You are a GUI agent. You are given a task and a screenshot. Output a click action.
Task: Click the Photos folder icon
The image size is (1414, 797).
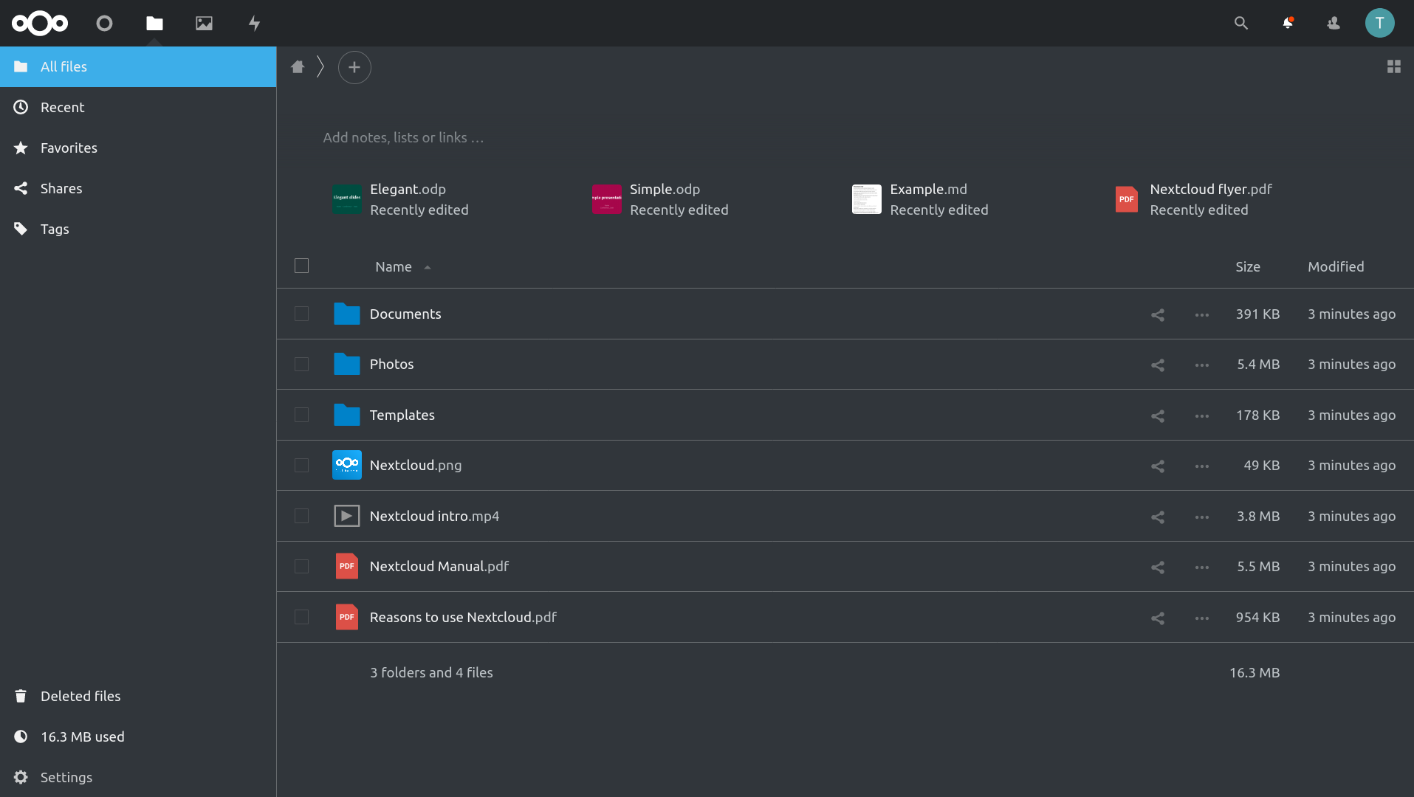pos(346,364)
